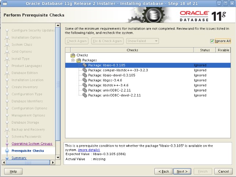The height and width of the screenshot is (177, 236).
Task: Select the Packages tree label
Action: [90, 60]
